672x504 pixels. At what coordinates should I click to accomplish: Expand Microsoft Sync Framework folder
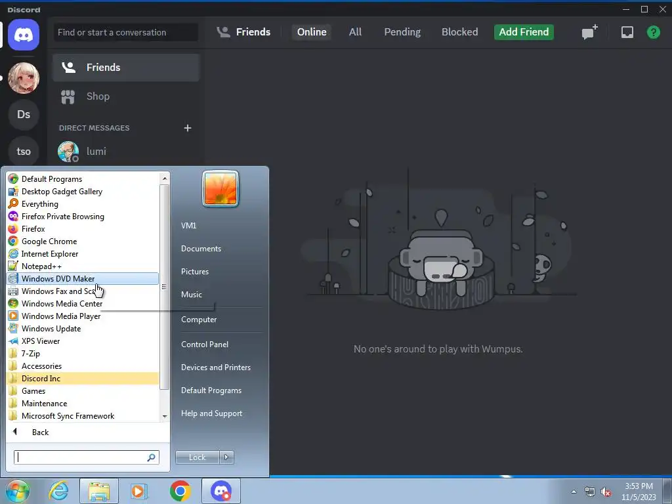[83, 415]
